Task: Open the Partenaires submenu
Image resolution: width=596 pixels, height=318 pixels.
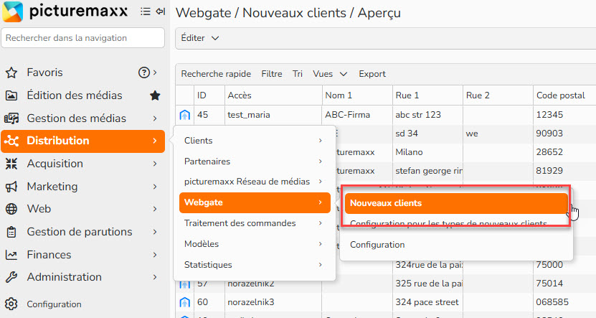Action: (x=255, y=162)
